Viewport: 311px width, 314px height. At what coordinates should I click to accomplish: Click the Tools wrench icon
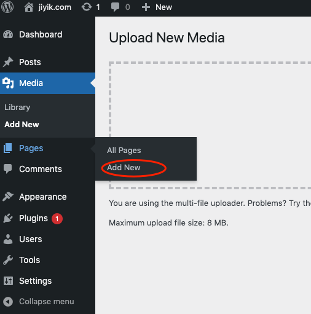pos(8,260)
